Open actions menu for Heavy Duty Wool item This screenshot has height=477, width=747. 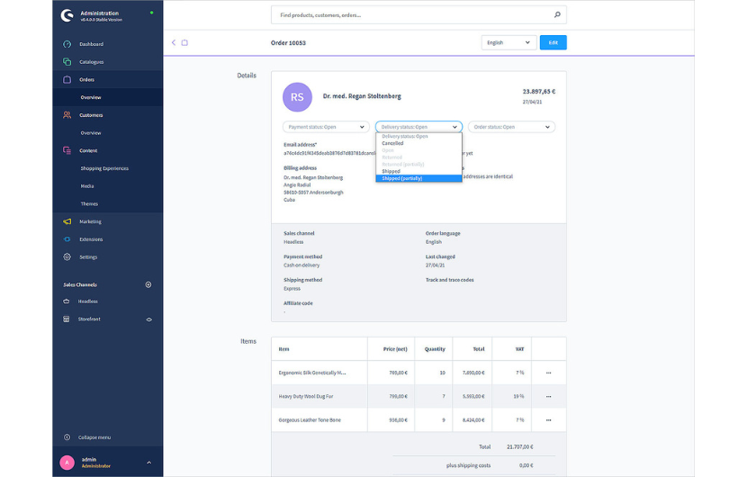click(548, 397)
